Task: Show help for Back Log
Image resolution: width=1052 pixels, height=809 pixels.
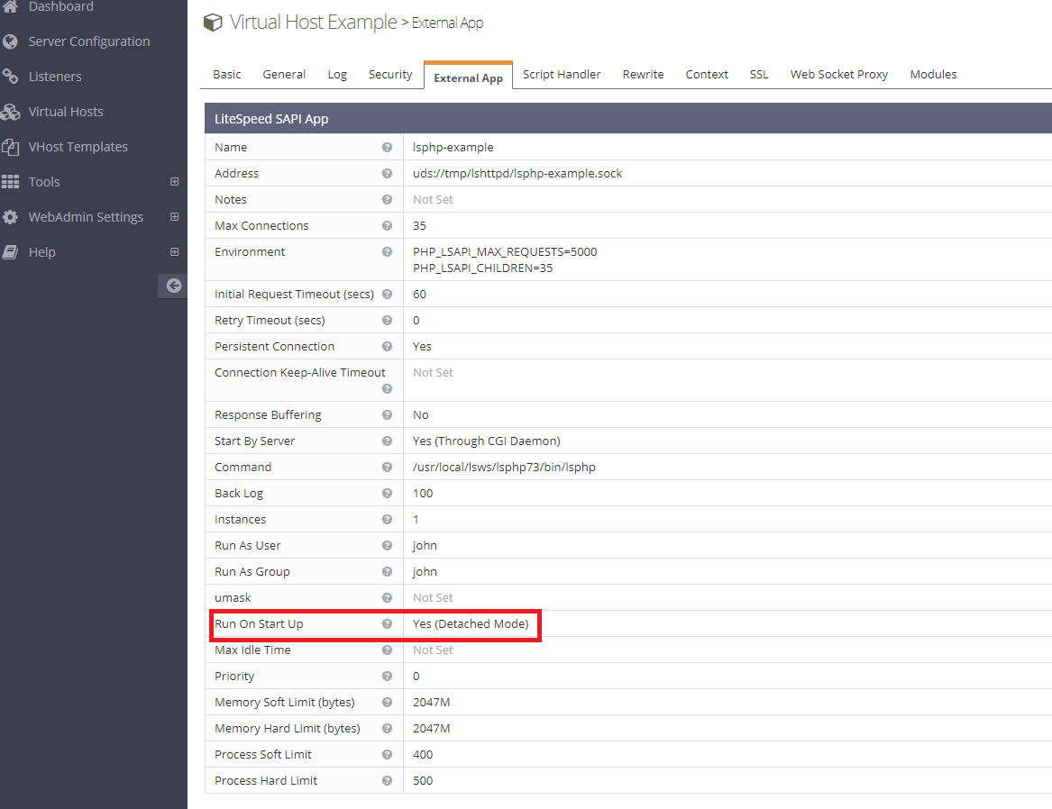Action: [x=387, y=494]
